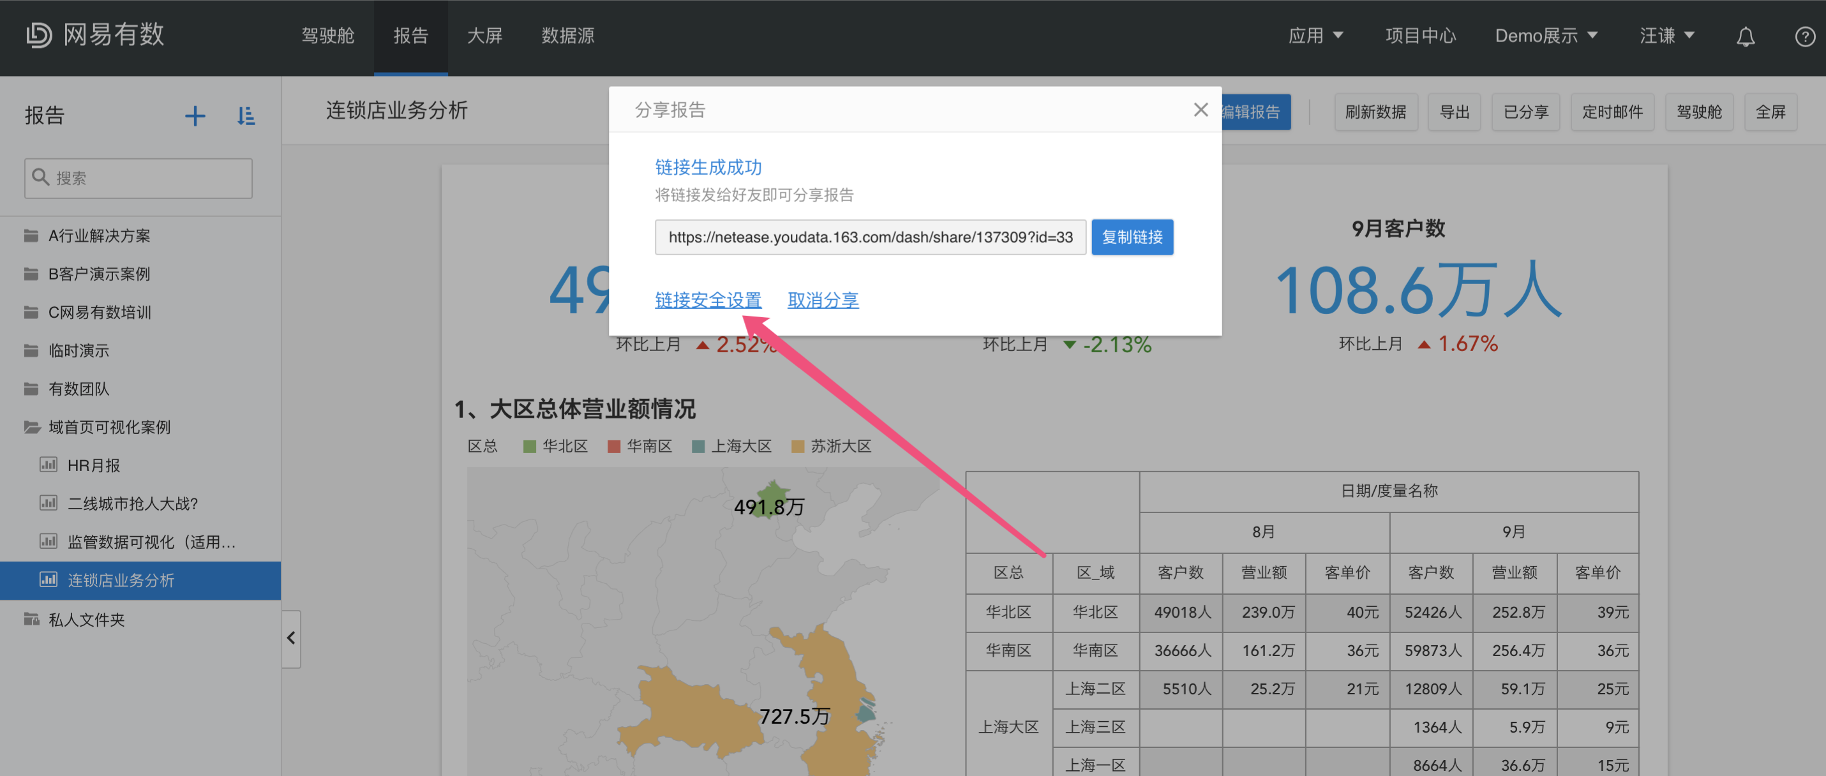Click the 256.4万 table cell
The width and height of the screenshot is (1826, 776).
click(1515, 650)
